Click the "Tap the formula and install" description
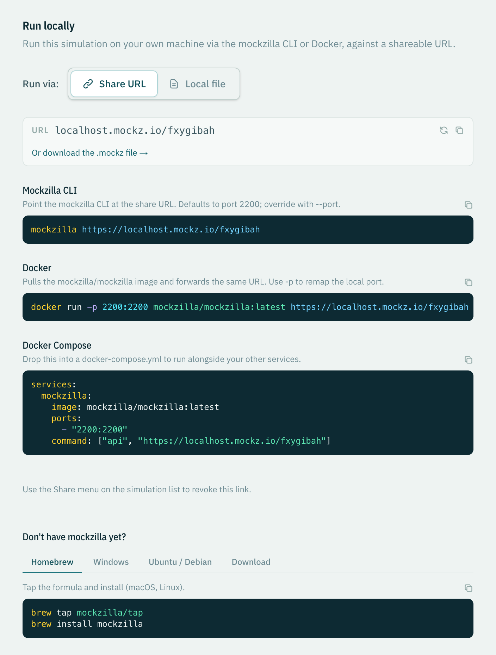The image size is (496, 655). tap(104, 587)
